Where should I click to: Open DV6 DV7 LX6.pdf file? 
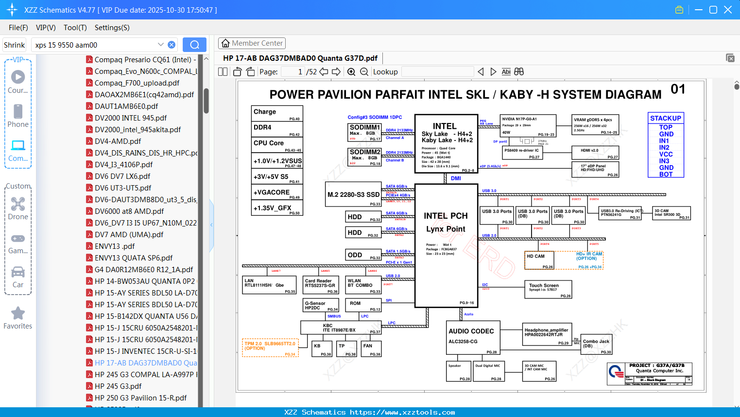point(119,176)
